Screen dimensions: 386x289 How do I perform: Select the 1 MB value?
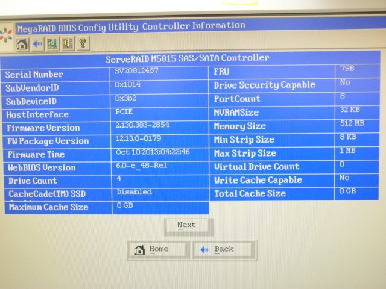click(x=347, y=151)
